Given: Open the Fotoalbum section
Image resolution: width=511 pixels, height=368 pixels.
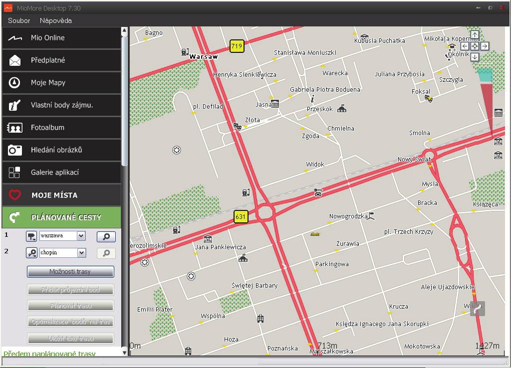Looking at the screenshot, I should click(61, 128).
